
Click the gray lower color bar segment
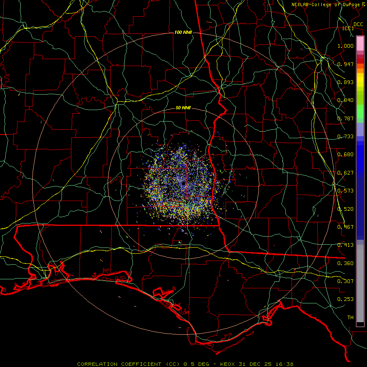[x=360, y=283]
